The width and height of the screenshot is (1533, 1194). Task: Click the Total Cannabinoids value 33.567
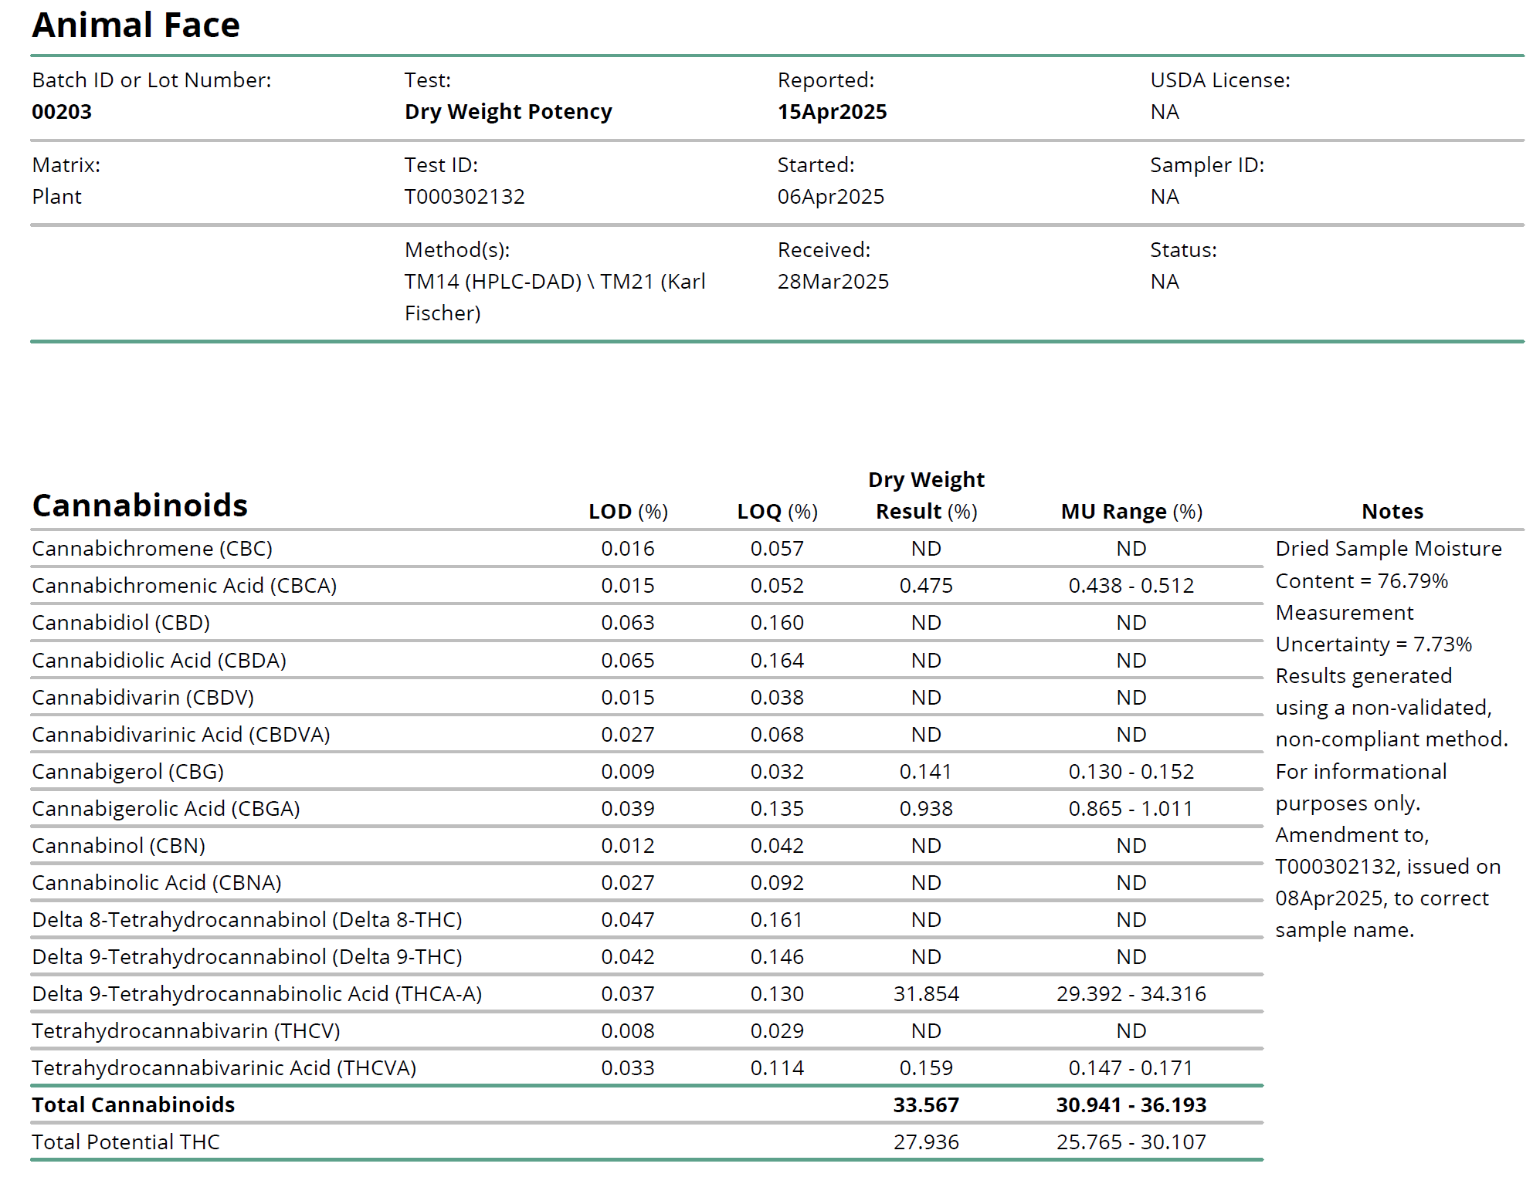tap(926, 1105)
